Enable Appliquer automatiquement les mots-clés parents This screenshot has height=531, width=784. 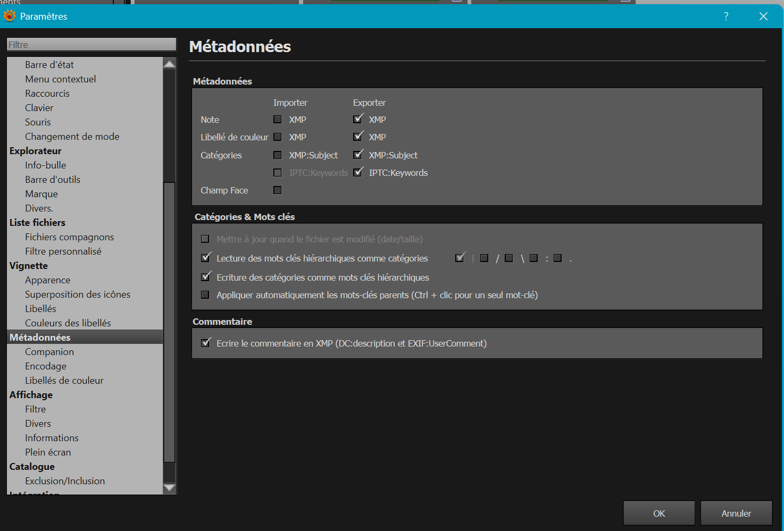(205, 295)
